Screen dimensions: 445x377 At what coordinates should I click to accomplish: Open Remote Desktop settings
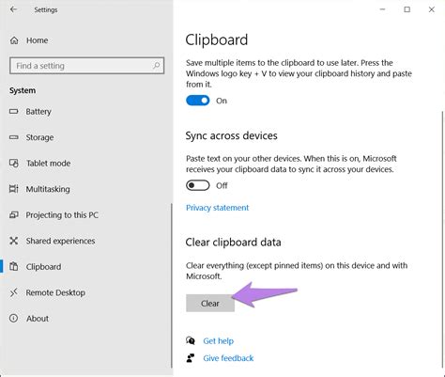(55, 292)
